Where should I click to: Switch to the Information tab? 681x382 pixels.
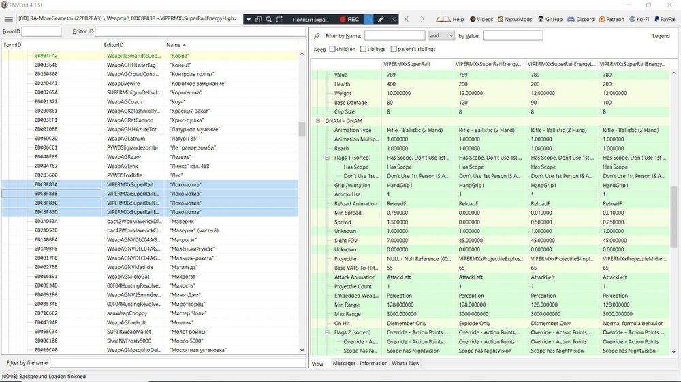[x=373, y=364]
